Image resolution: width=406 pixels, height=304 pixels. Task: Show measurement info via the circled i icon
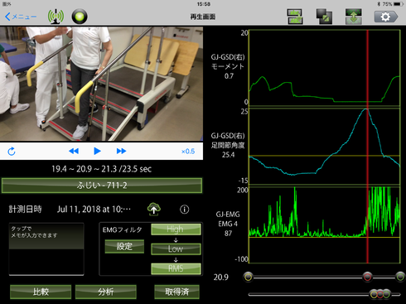[184, 210]
